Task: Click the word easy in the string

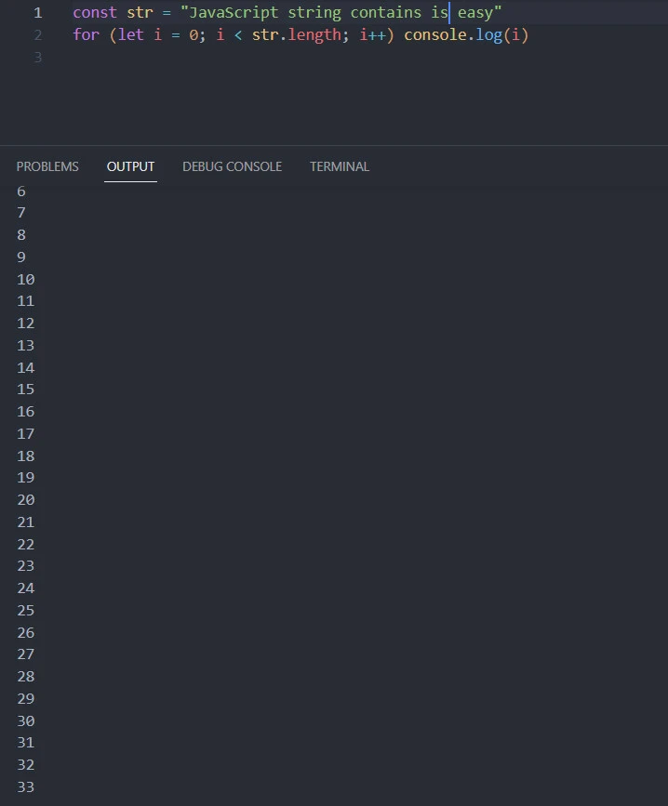Action: pyautogui.click(x=474, y=13)
